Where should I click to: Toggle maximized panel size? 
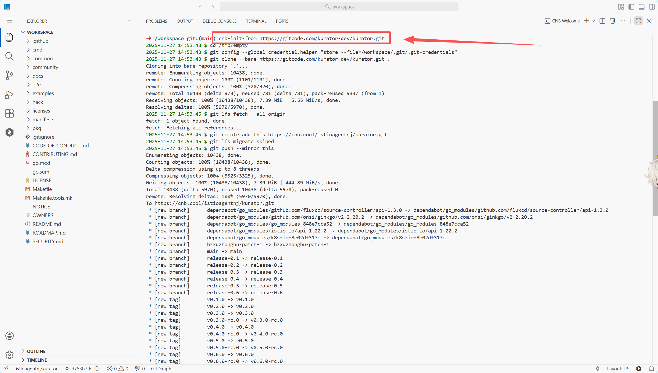point(638,21)
